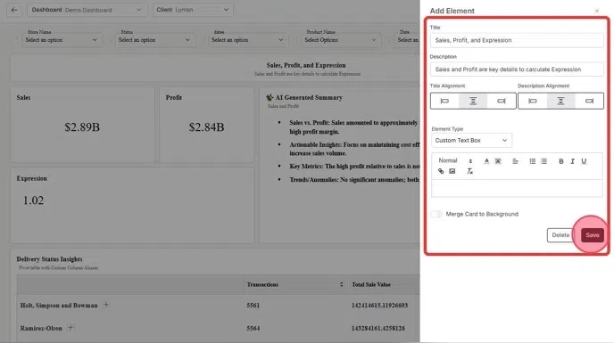Image resolution: width=614 pixels, height=343 pixels.
Task: Click sale value 143284161.4258126
Action: 378,328
